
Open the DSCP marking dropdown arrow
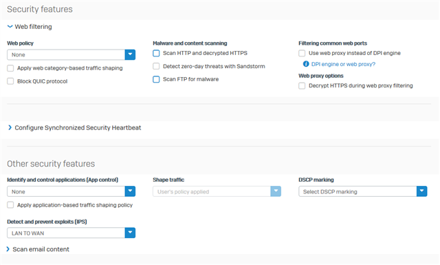[421, 191]
